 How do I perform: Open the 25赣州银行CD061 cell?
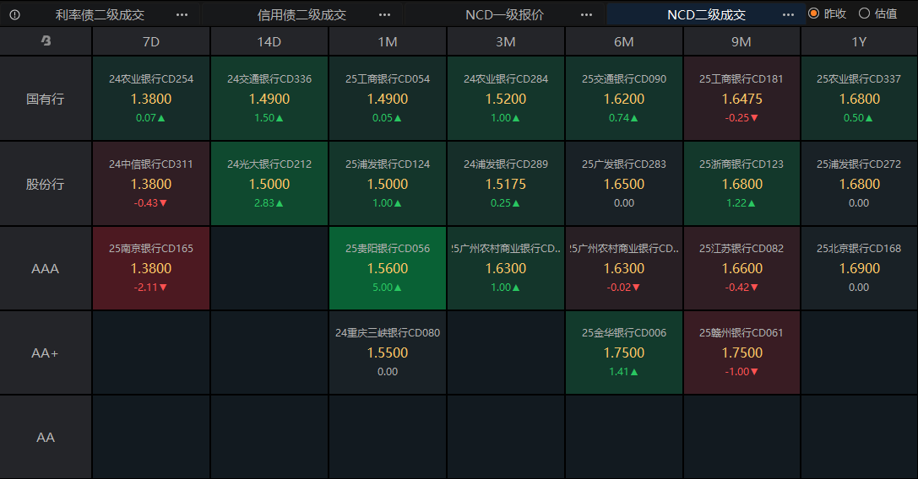coord(741,353)
